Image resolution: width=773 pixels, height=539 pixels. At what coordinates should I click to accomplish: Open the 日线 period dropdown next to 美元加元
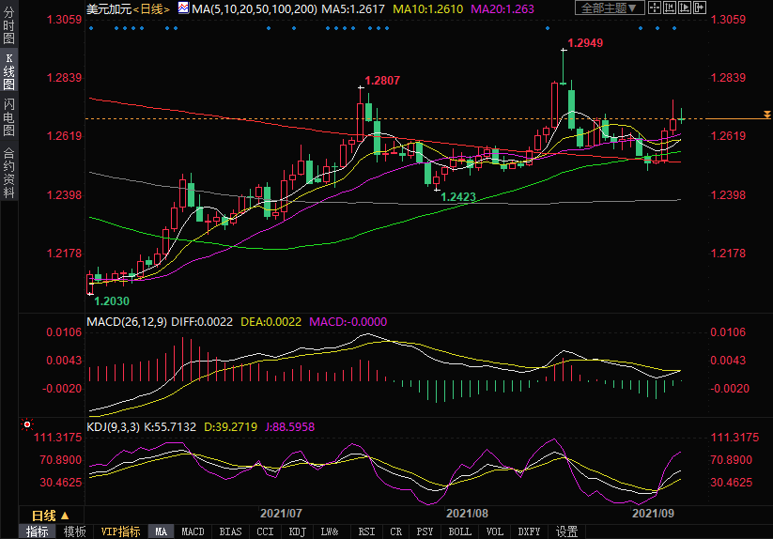point(150,8)
